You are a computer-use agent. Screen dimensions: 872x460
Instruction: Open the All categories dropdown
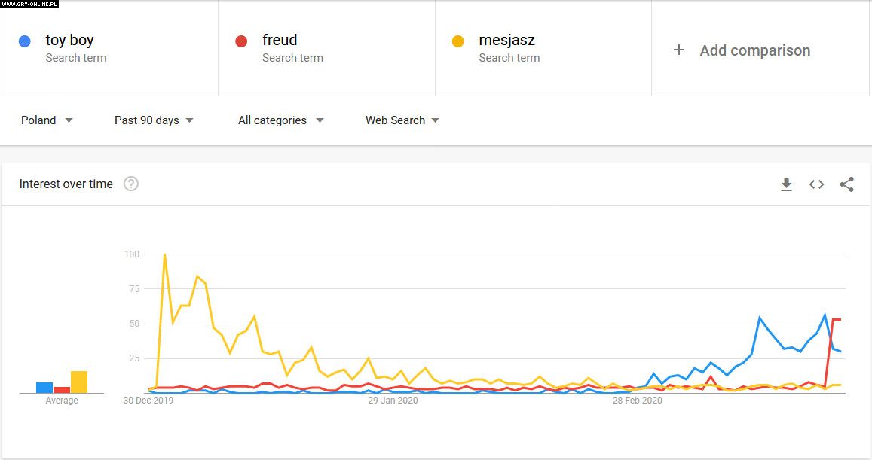[280, 120]
